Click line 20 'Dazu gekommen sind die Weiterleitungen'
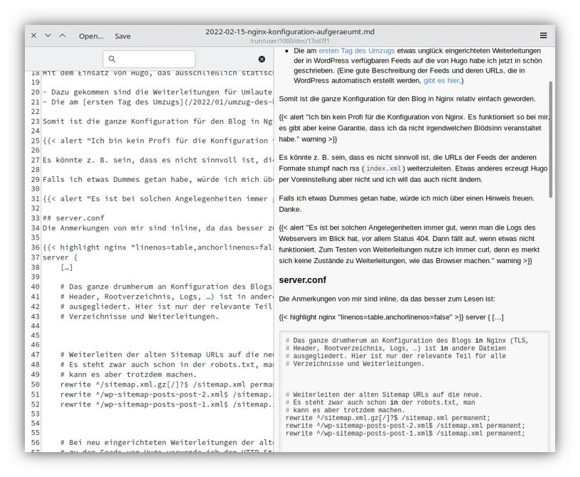This screenshot has width=580, height=477. pyautogui.click(x=158, y=92)
